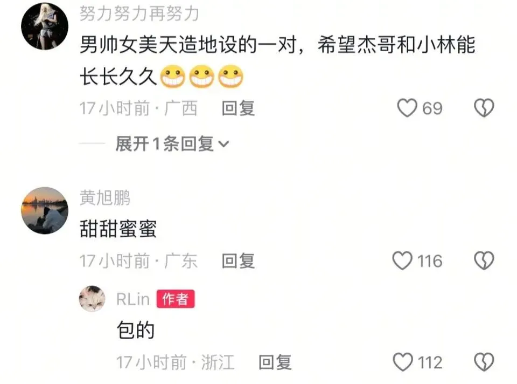This screenshot has width=517, height=384.
Task: Reply to the 广西 comment
Action: [239, 108]
